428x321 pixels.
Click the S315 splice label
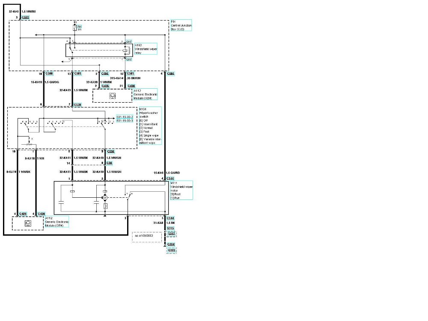pos(171,229)
